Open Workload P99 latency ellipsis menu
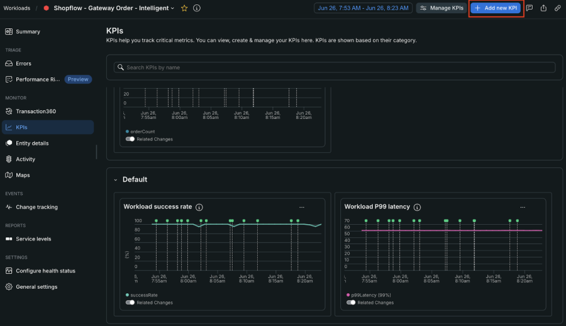Viewport: 566px width, 326px height. point(523,207)
